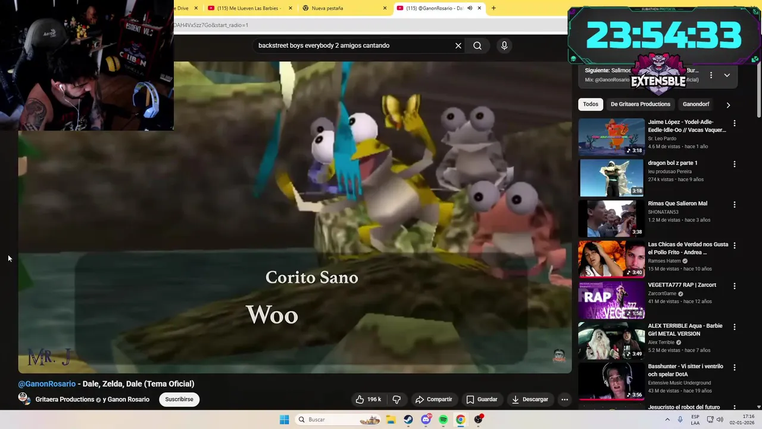Click the ESP LAA language indicator

[x=695, y=419]
